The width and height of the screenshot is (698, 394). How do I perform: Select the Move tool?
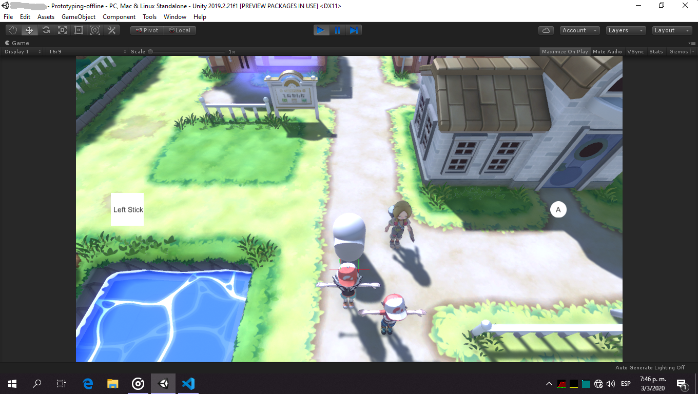[29, 30]
